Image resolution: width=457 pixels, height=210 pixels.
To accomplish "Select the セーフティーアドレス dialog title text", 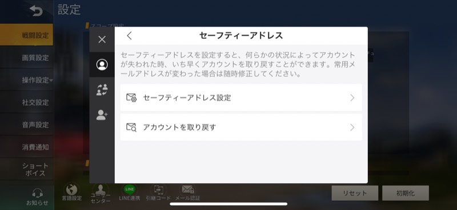I will coord(241,35).
